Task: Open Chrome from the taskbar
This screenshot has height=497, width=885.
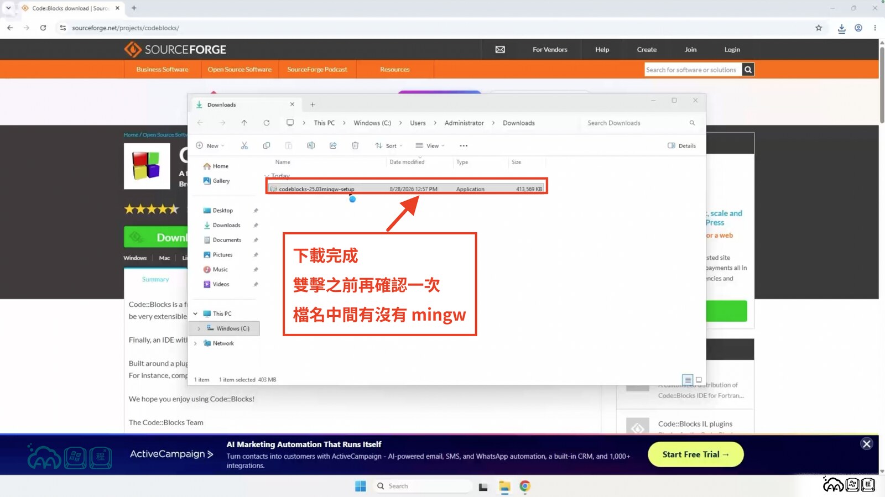Action: coord(525,486)
